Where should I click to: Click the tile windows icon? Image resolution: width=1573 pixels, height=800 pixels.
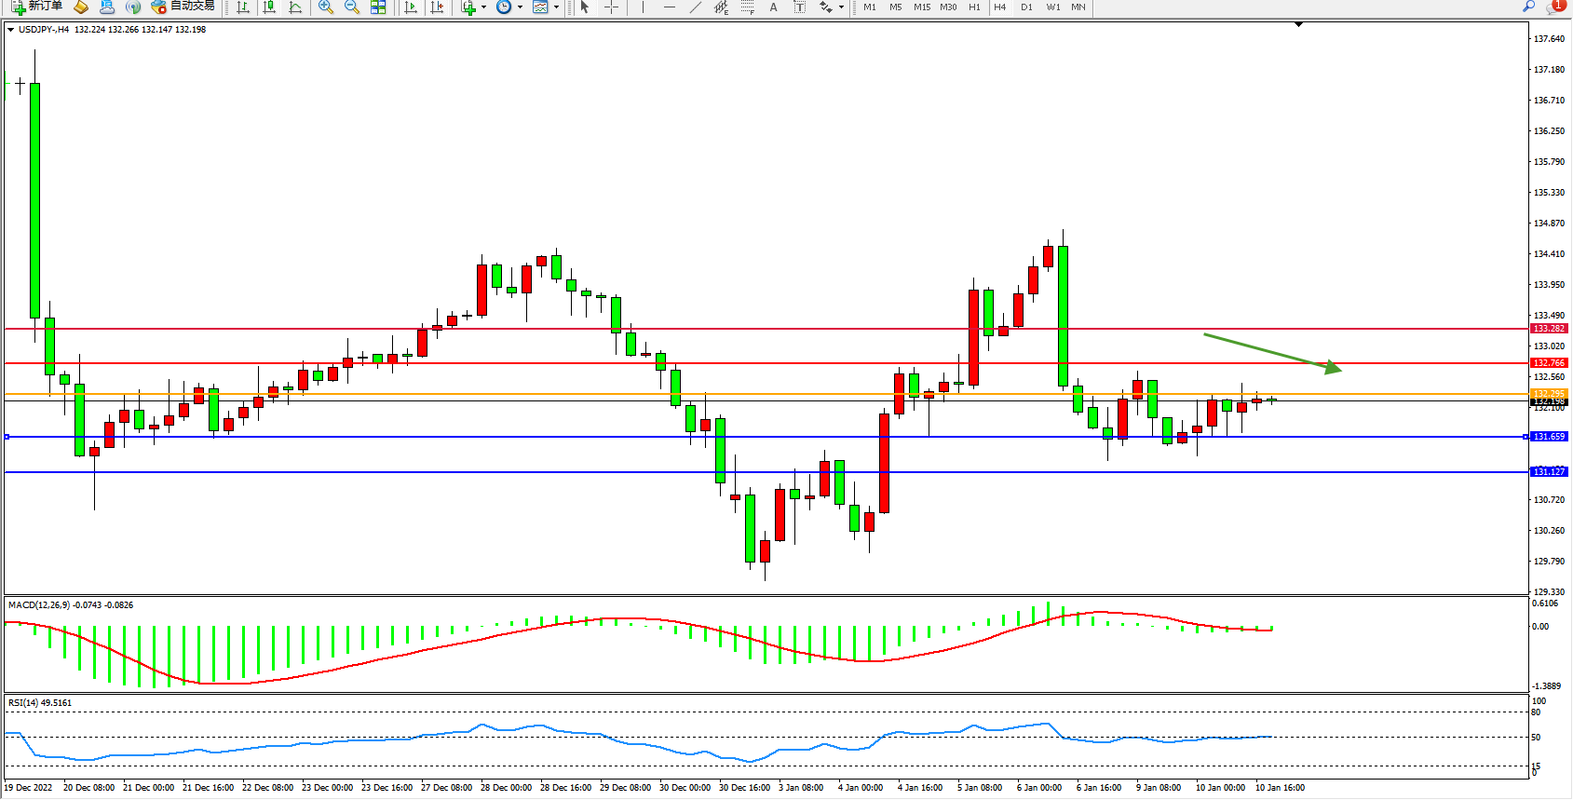(x=378, y=7)
